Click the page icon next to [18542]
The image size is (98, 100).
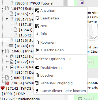coord(16,35)
